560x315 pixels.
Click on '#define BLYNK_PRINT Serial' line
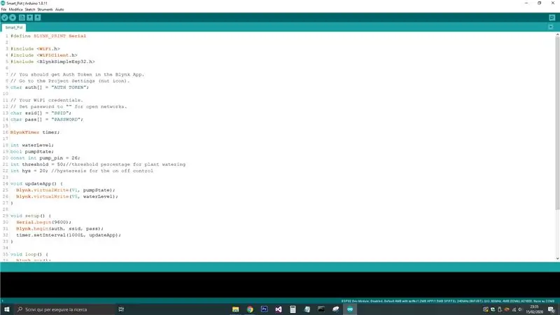[x=48, y=36]
